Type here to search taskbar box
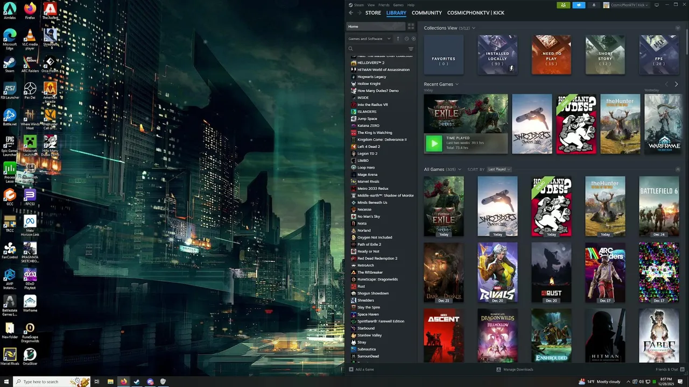This screenshot has height=387, width=689. coord(51,382)
